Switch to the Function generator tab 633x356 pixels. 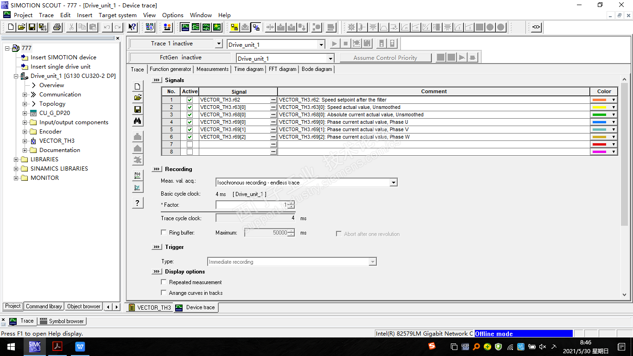(x=170, y=69)
